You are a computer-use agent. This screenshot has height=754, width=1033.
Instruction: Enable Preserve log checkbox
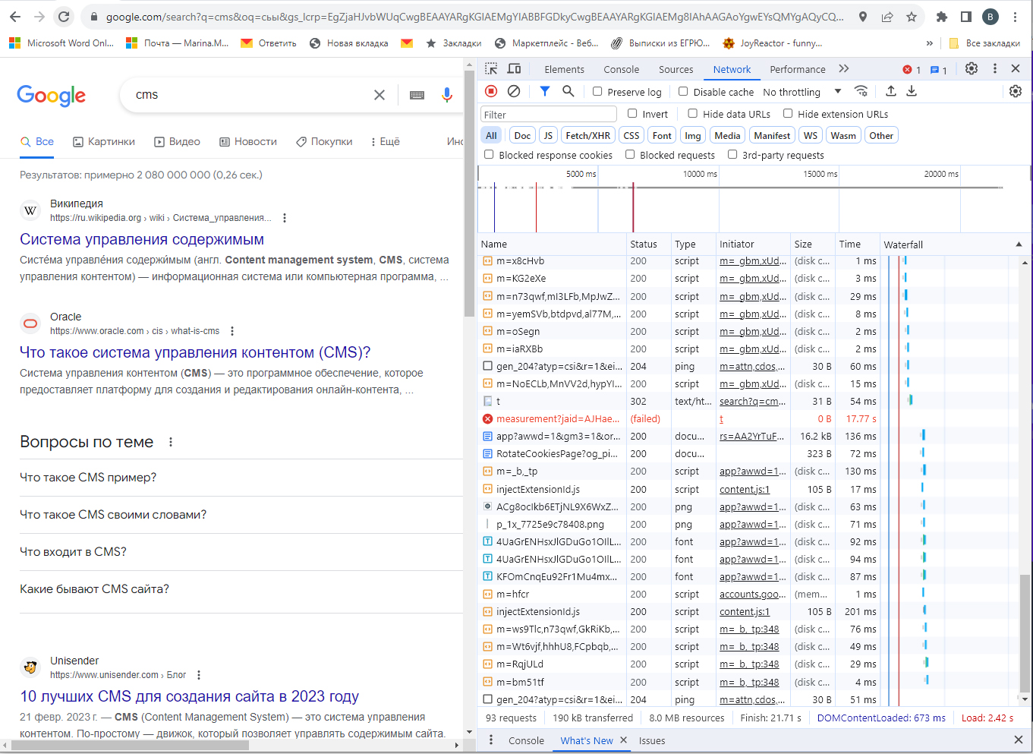pyautogui.click(x=597, y=92)
